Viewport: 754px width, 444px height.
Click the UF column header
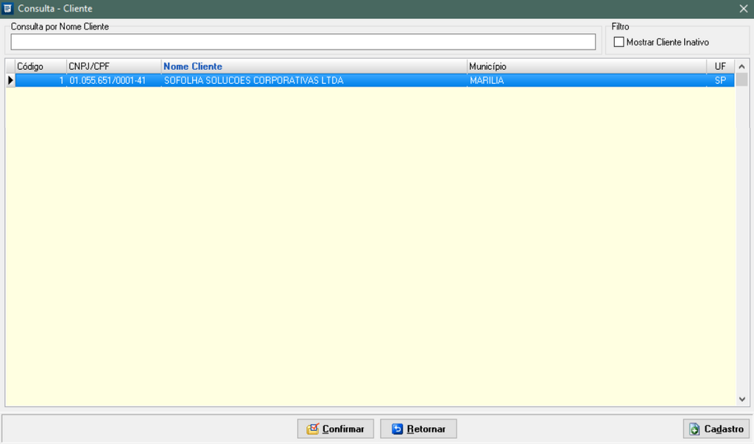(719, 66)
